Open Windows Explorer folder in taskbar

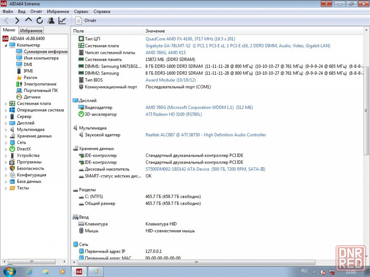46,271
